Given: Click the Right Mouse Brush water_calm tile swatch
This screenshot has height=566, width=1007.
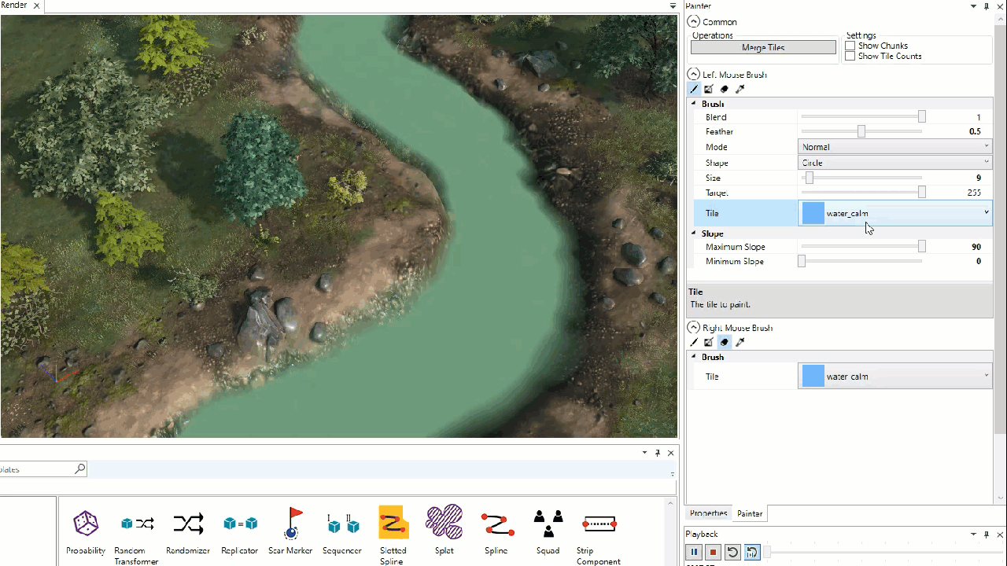Looking at the screenshot, I should pyautogui.click(x=813, y=377).
